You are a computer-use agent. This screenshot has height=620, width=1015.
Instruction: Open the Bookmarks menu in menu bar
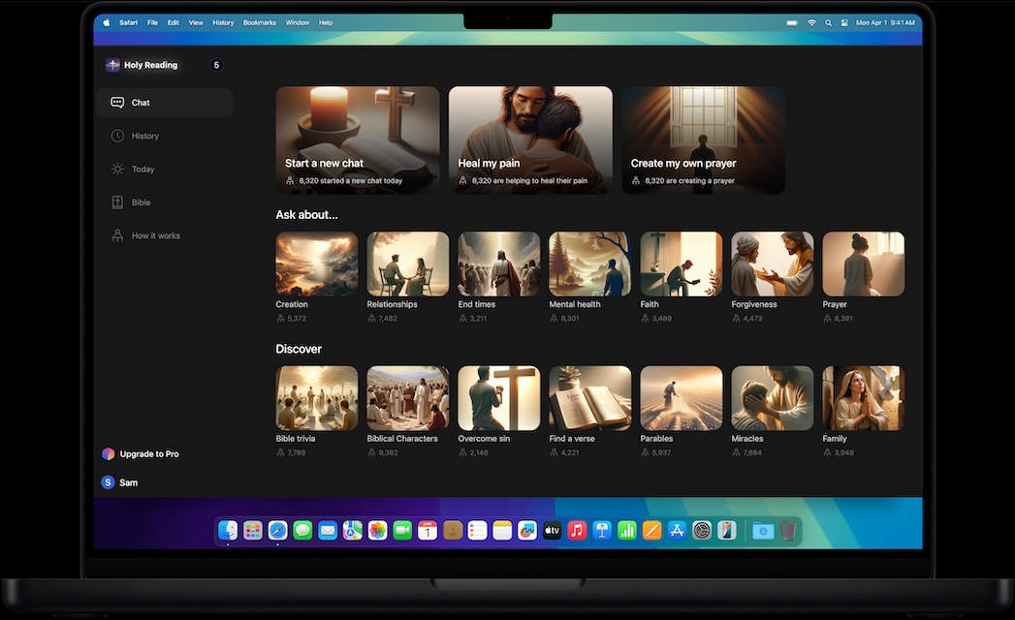tap(259, 22)
